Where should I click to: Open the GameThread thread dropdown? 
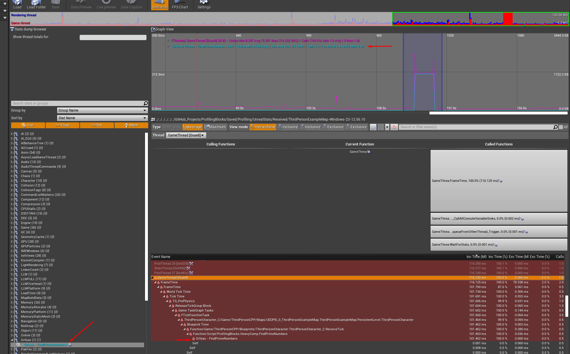pyautogui.click(x=186, y=135)
